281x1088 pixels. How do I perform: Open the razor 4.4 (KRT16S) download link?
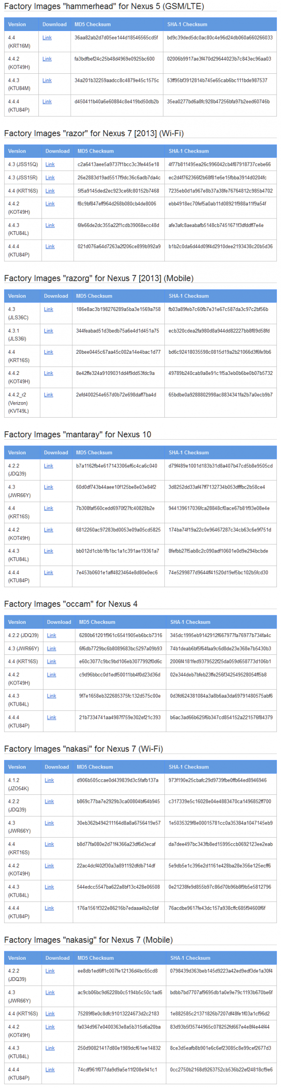click(x=50, y=191)
